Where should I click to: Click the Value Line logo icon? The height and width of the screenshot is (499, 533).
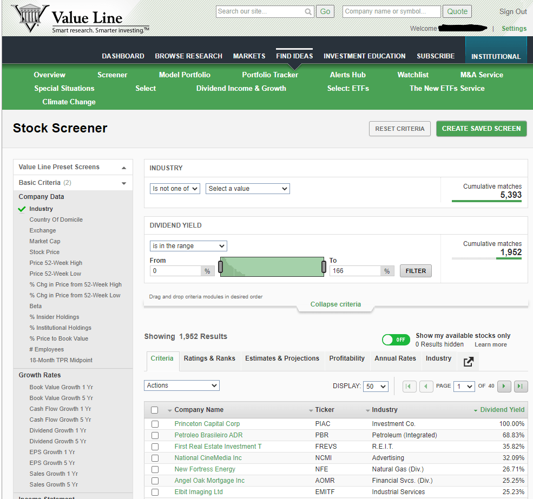click(30, 18)
